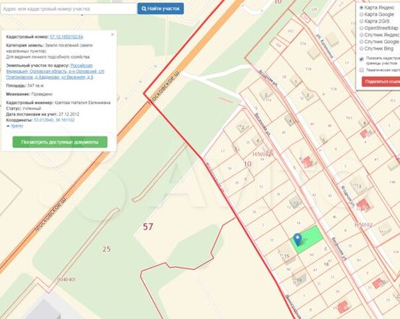This screenshot has height=319, width=400.
Task: Click the 'Площадь: 547 кв.м' text
Action: pyautogui.click(x=25, y=86)
